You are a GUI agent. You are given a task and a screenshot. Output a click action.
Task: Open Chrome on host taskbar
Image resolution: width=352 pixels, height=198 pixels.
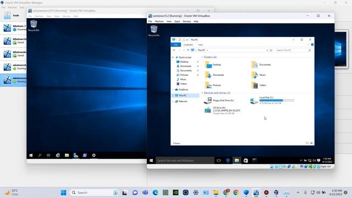(236, 193)
